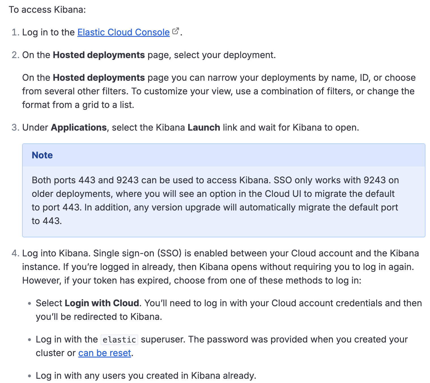Image resolution: width=430 pixels, height=383 pixels.
Task: Click the step 4 list number
Action: pos(15,253)
